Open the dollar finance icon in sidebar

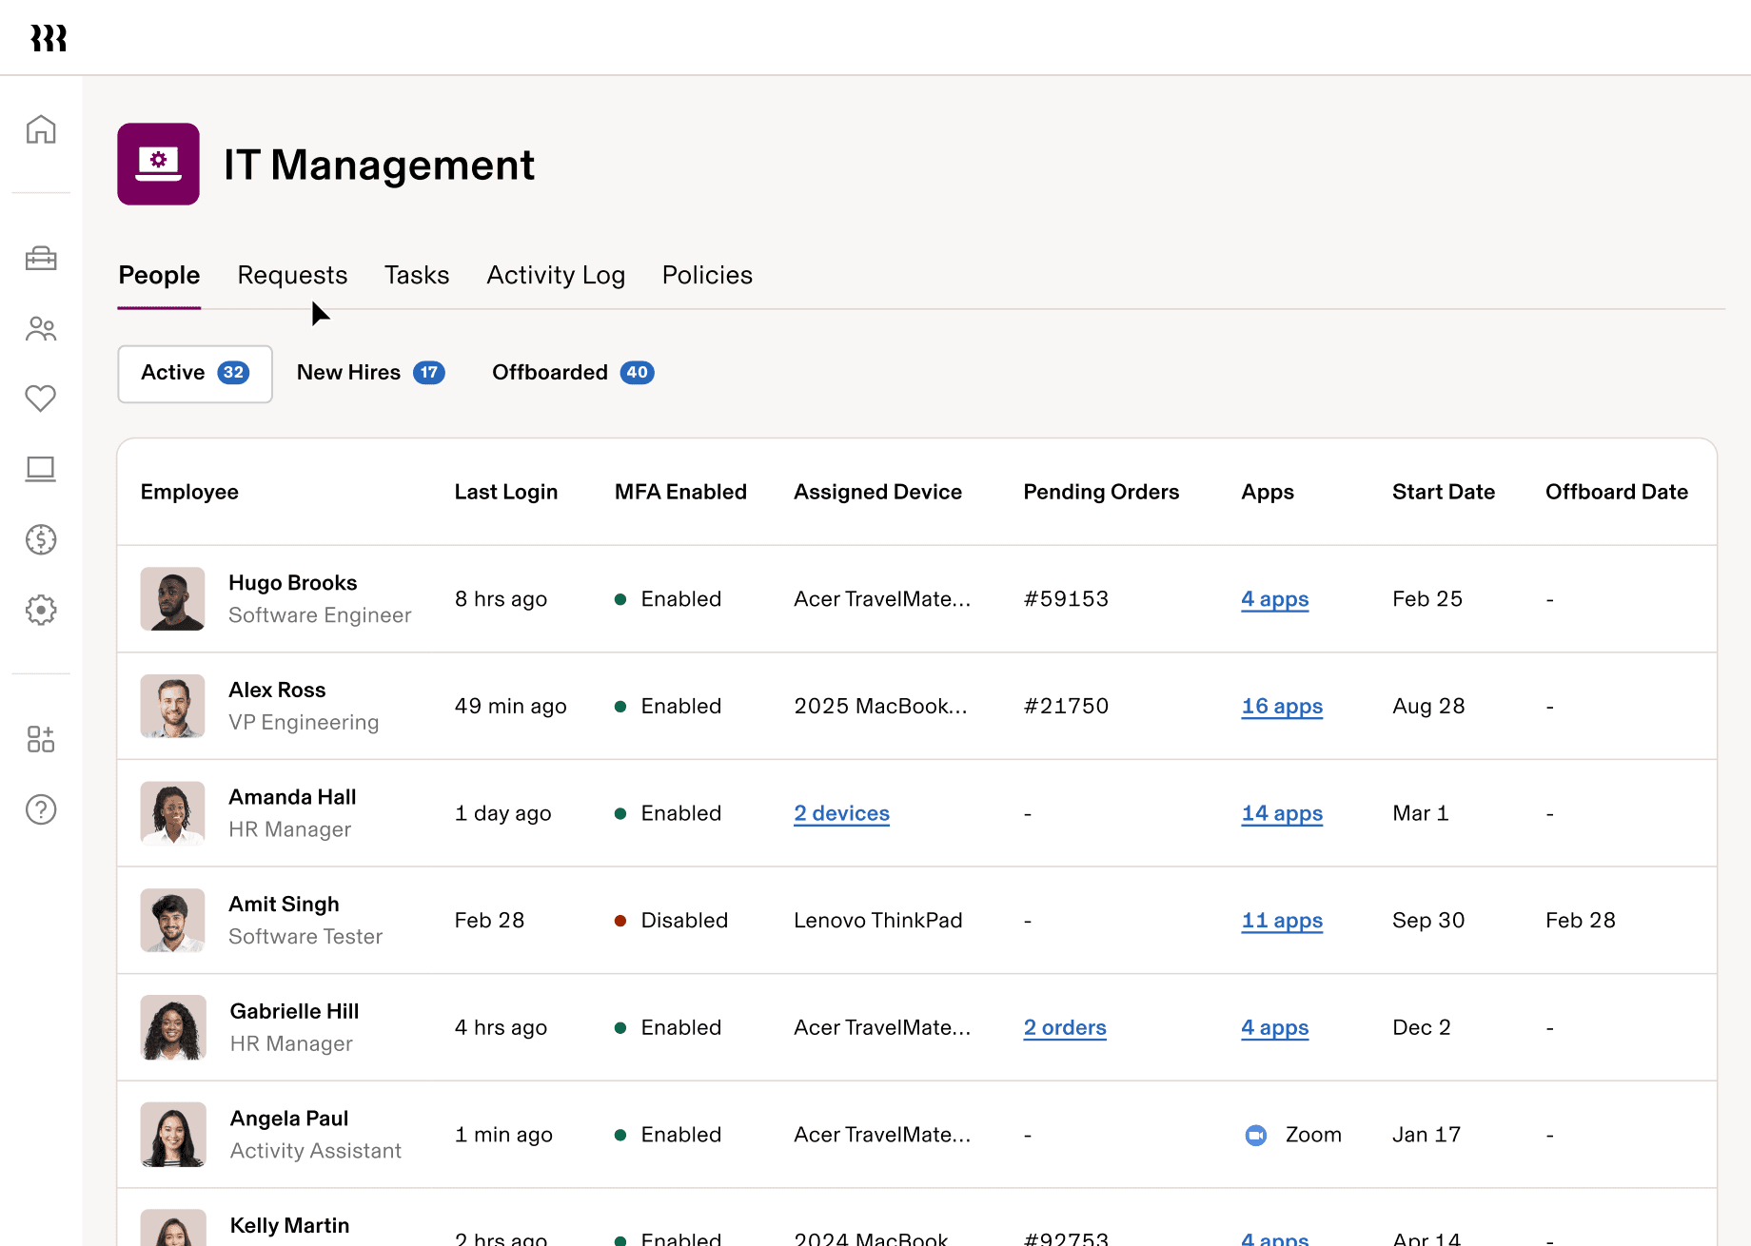pos(41,539)
